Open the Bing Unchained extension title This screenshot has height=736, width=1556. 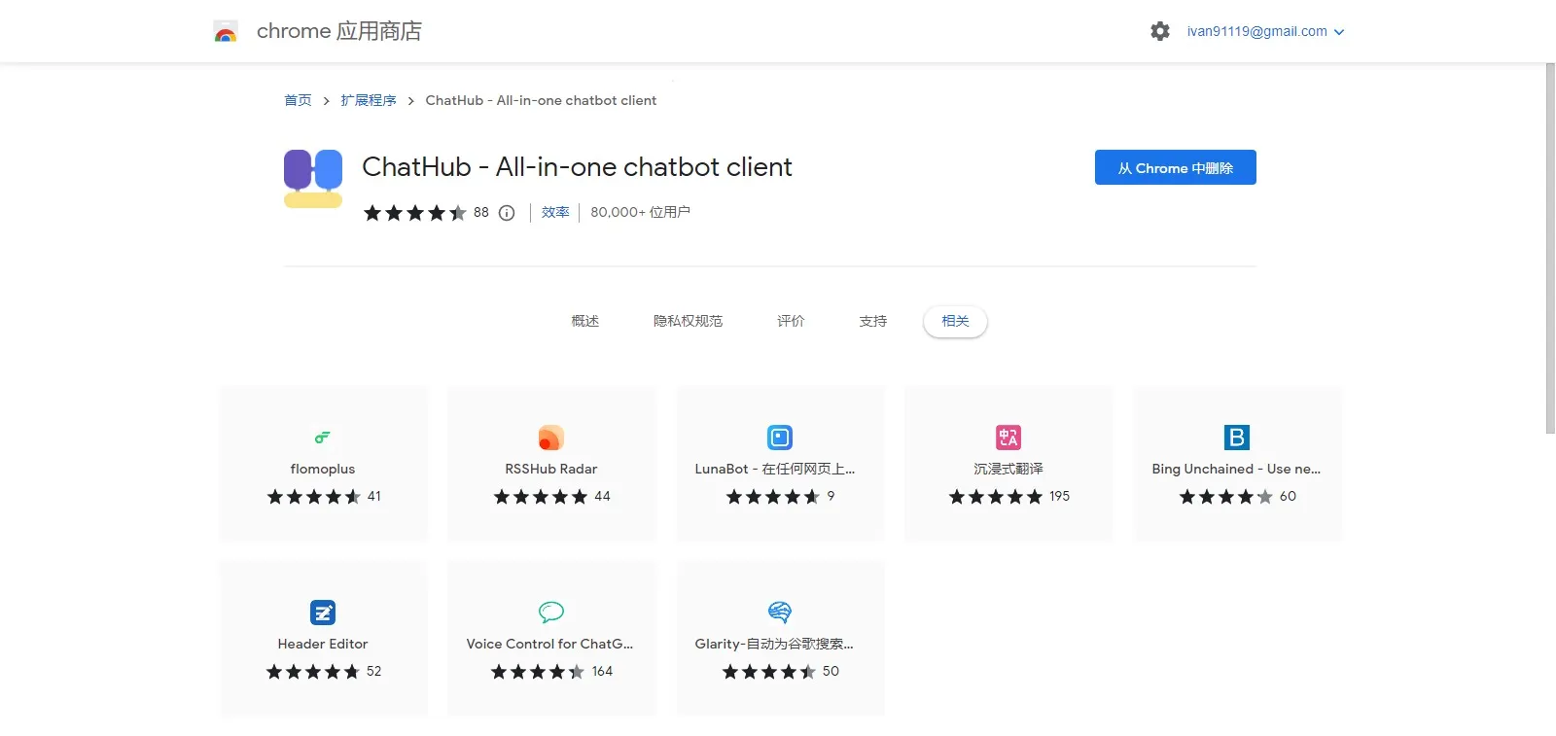1236,469
